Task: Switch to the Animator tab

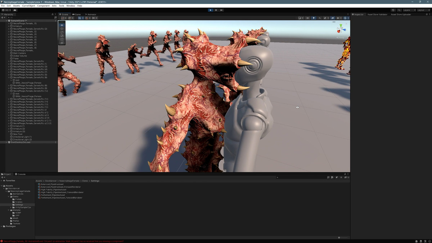Action: [91, 14]
